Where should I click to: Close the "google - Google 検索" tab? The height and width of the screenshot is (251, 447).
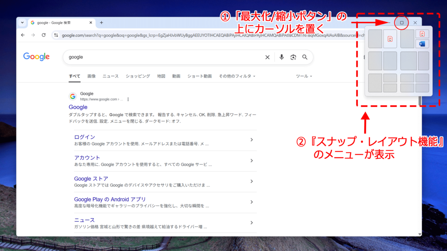point(91,23)
